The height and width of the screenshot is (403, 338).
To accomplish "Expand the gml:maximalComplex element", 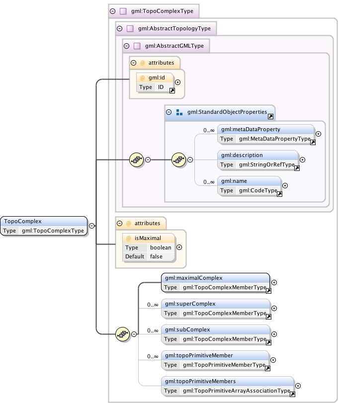I will pyautogui.click(x=274, y=282).
